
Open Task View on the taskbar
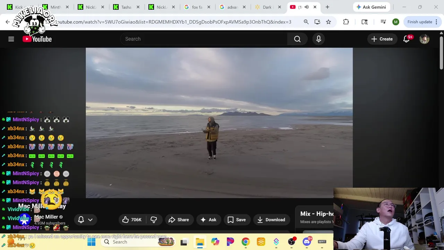(183, 242)
